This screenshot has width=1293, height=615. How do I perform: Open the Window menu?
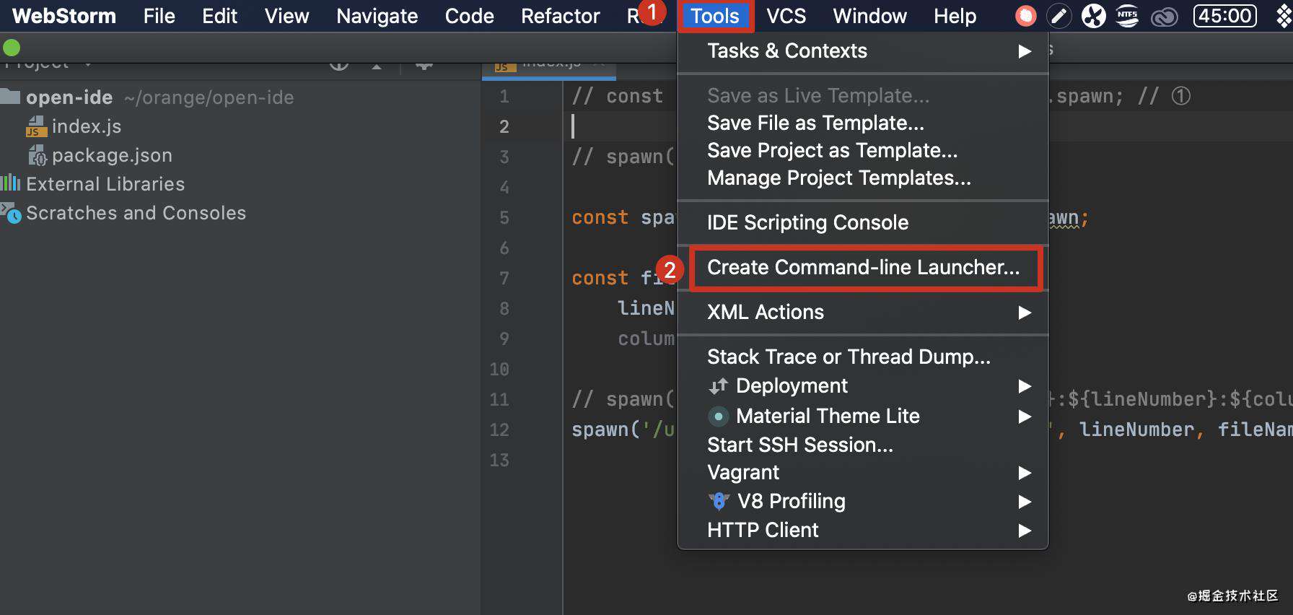(869, 16)
